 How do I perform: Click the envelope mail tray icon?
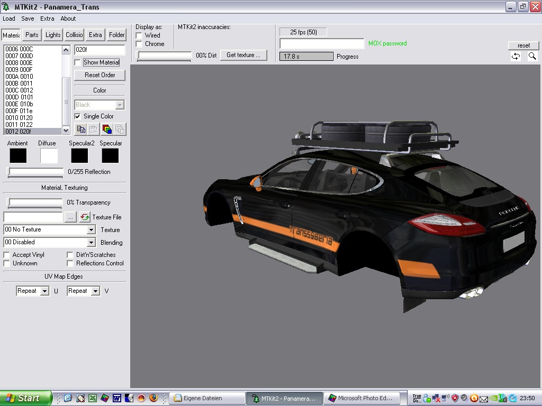(x=484, y=399)
